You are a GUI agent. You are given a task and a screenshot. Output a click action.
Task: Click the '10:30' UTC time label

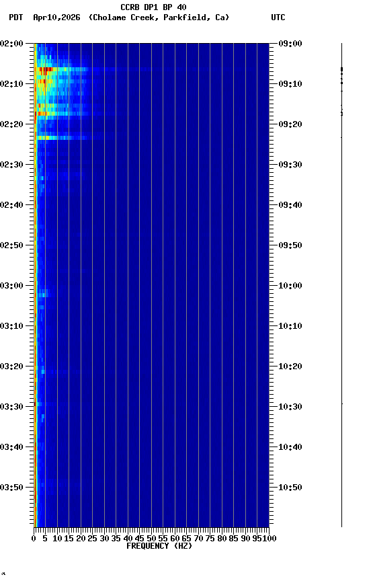pos(290,407)
